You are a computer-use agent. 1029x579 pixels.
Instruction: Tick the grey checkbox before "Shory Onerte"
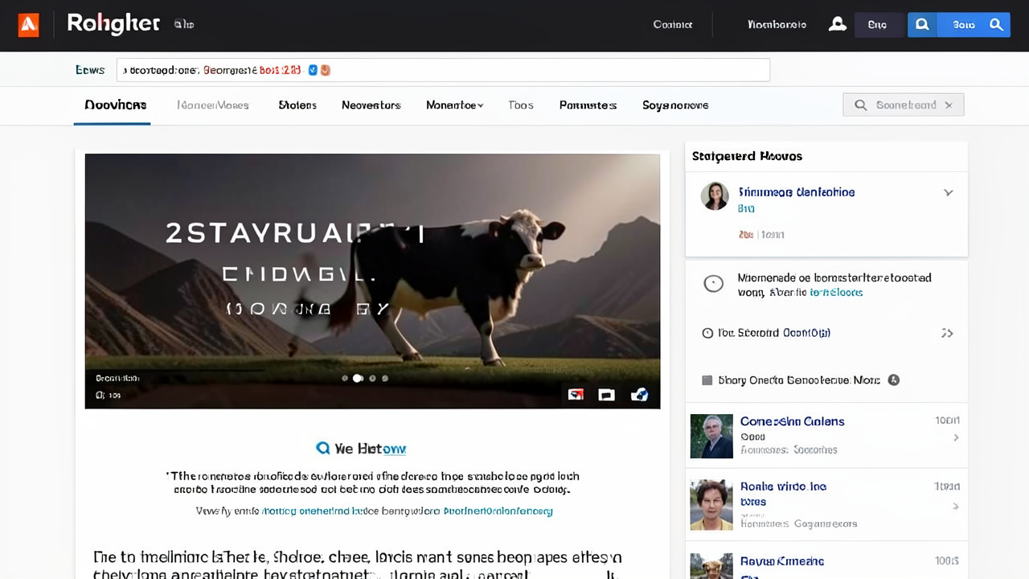coord(707,380)
